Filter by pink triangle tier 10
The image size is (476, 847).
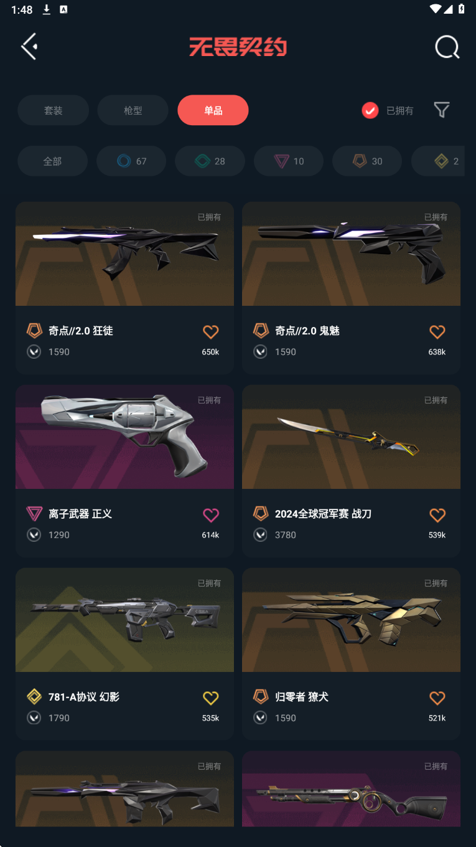click(289, 161)
